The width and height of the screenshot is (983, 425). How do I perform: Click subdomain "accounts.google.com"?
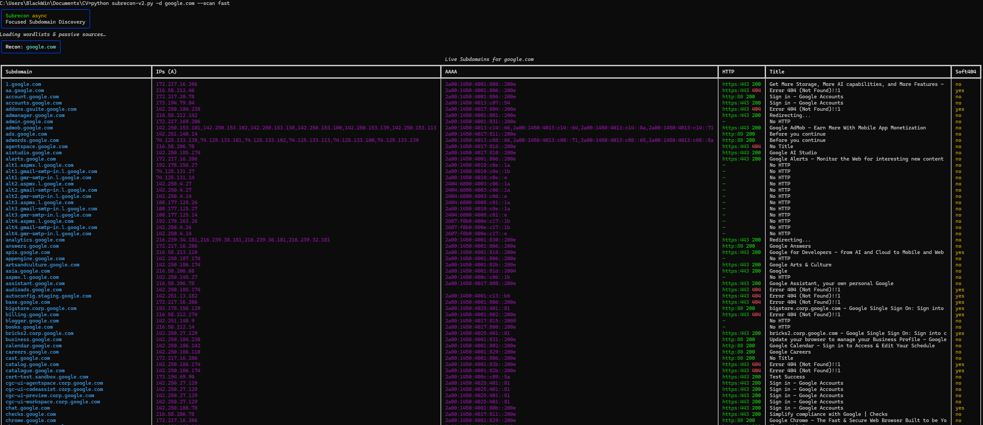tap(33, 103)
